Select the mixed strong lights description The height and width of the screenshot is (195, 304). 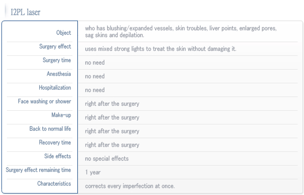pos(161,49)
